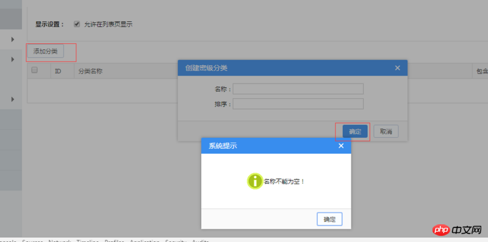Click the 系统提示 dialog title
Image resolution: width=488 pixels, height=242 pixels.
pyautogui.click(x=223, y=146)
